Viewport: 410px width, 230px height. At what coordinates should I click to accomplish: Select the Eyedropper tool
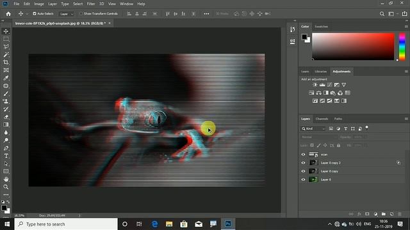click(x=6, y=78)
